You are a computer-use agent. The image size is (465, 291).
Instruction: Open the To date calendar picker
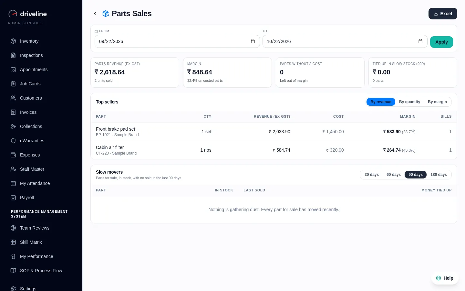point(420,41)
